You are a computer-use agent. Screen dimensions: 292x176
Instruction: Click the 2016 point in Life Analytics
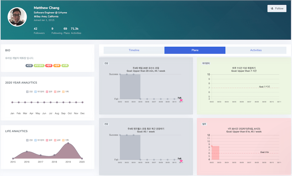(27, 151)
